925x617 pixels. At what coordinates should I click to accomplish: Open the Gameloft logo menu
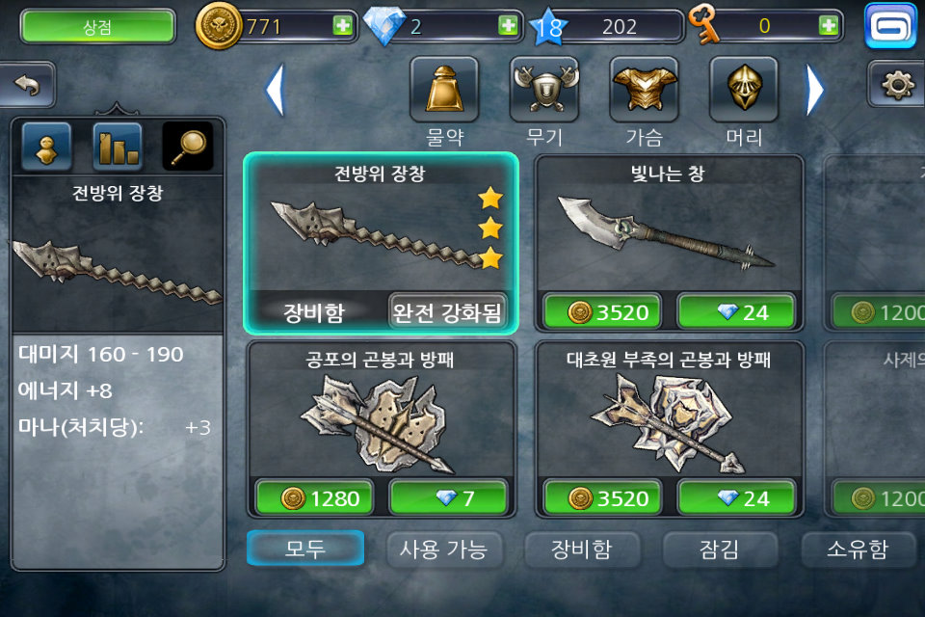pos(890,26)
